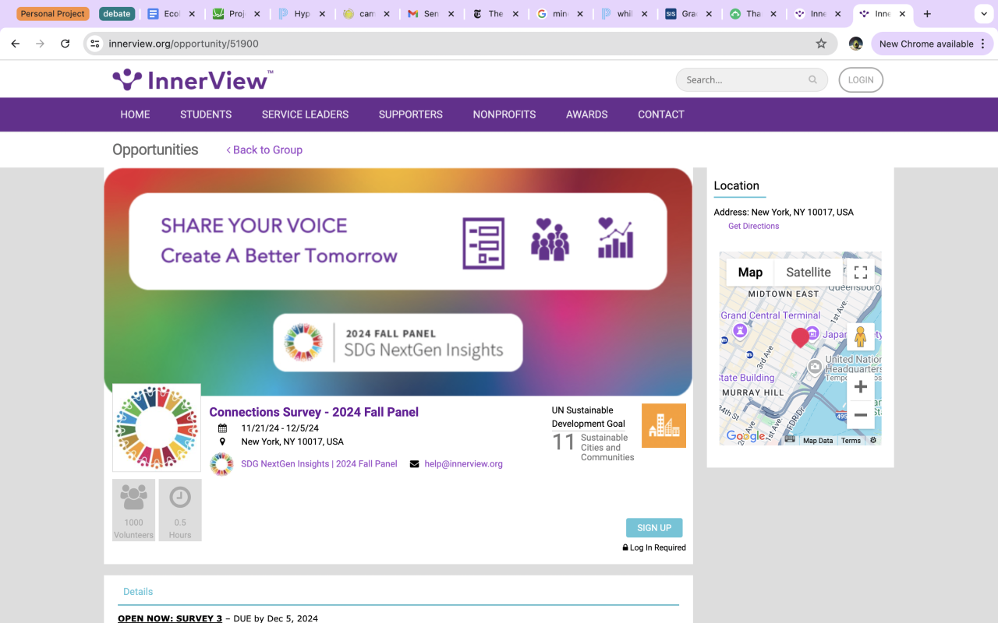Open the tab search dropdown arrow

[x=984, y=14]
